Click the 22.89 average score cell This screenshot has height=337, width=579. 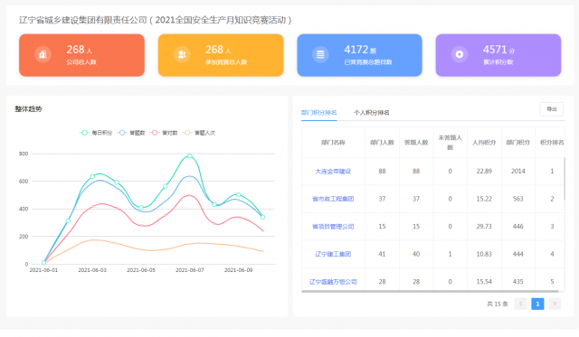click(x=484, y=171)
